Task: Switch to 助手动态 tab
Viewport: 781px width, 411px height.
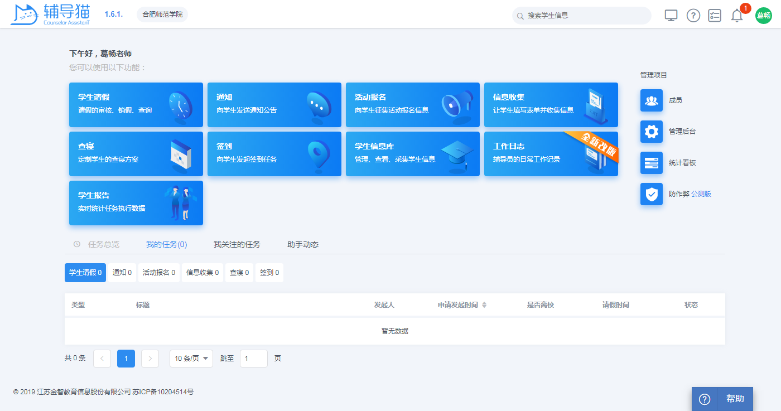Action: [303, 244]
